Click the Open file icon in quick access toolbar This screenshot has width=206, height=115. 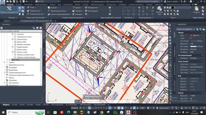click(x=11, y=1)
